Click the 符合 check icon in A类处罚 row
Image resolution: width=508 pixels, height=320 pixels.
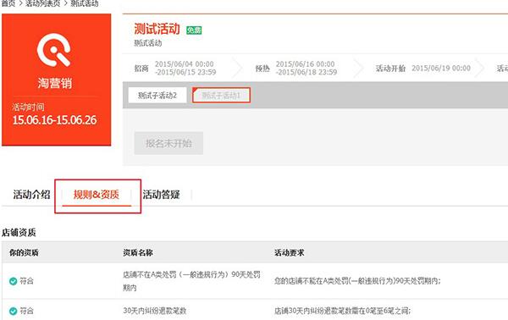tap(14, 281)
